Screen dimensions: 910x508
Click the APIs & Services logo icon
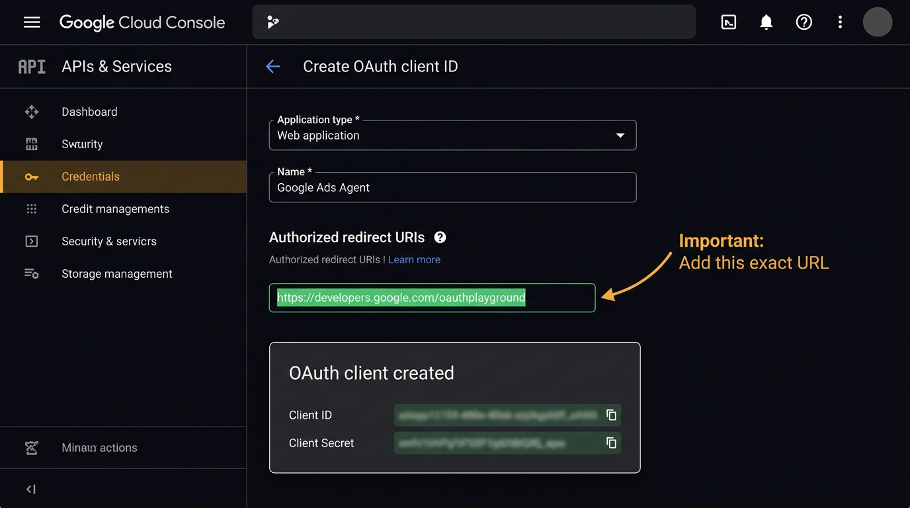click(31, 66)
